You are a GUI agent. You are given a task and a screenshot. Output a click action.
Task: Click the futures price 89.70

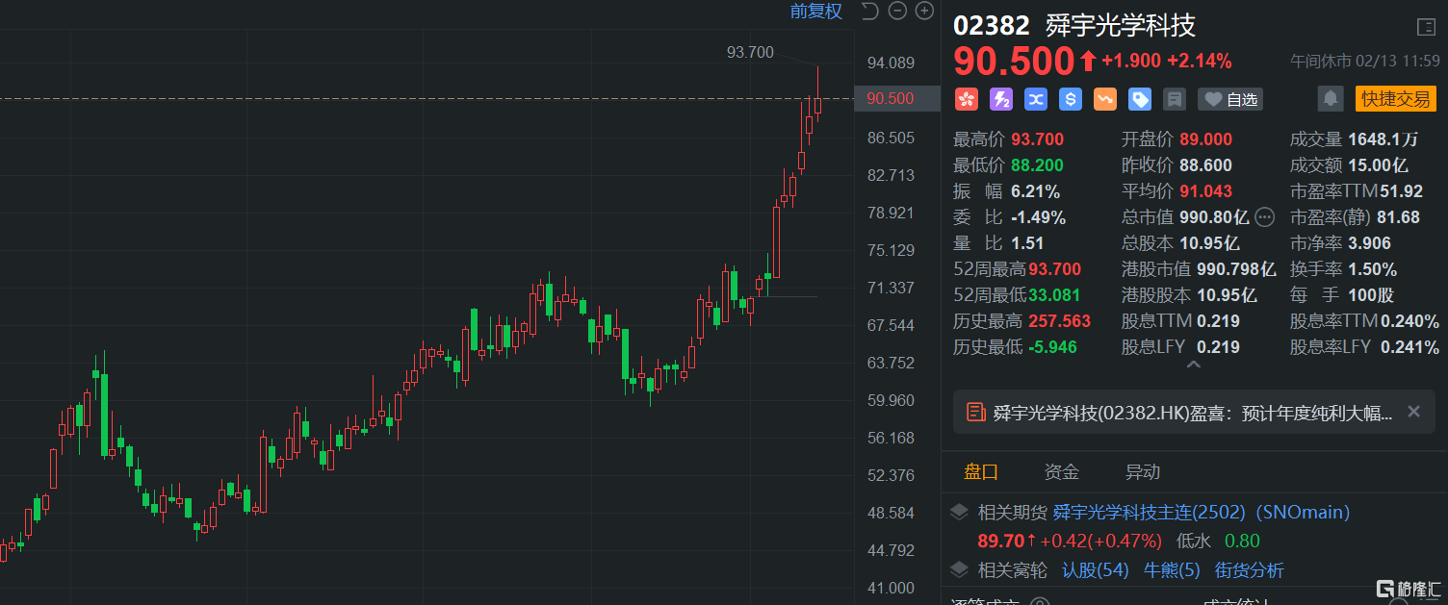[x=1001, y=542]
